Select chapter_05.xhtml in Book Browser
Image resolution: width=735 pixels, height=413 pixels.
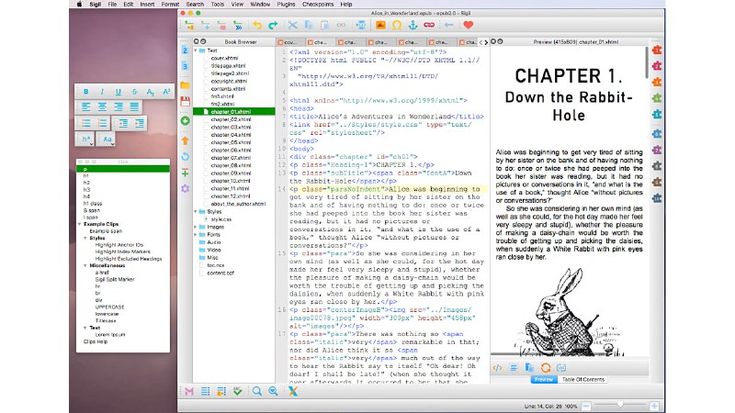(x=223, y=142)
